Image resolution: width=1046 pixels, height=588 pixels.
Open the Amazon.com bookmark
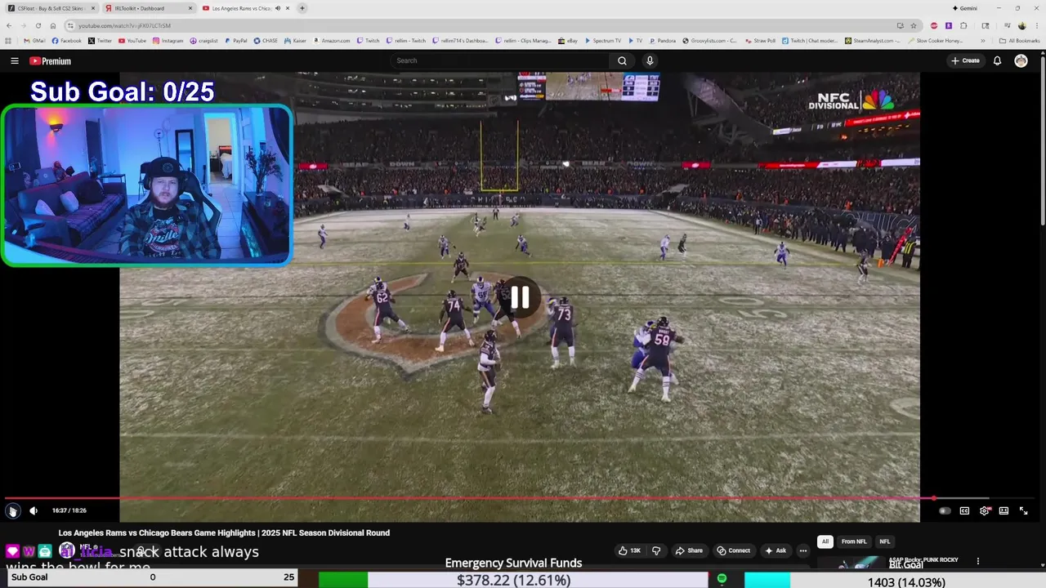coord(331,40)
